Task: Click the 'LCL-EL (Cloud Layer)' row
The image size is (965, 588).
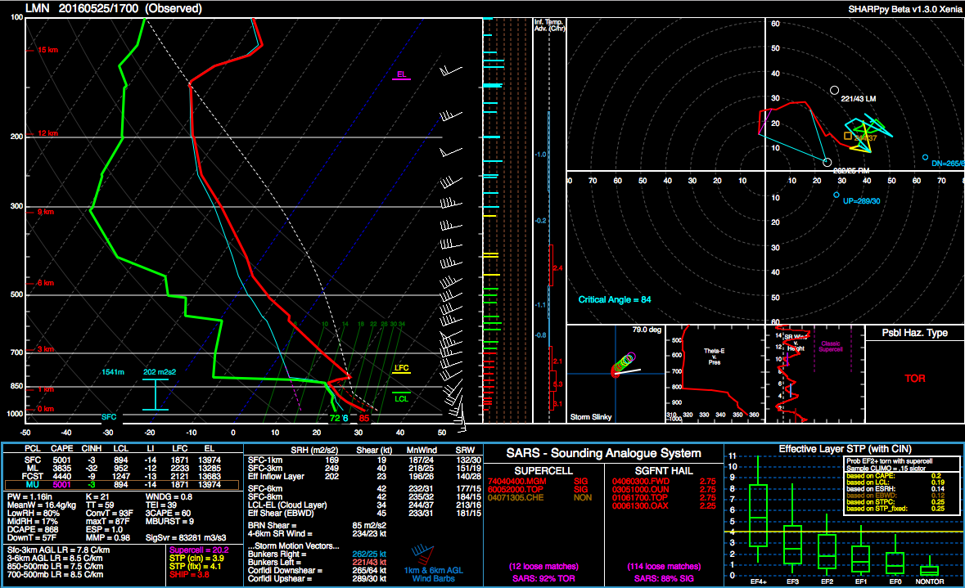Action: pos(364,505)
